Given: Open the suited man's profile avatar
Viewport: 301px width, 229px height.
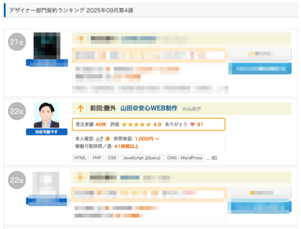Looking at the screenshot, I should tap(46, 115).
